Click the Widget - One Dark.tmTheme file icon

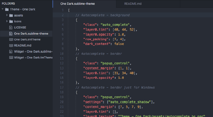(x=11, y=57)
